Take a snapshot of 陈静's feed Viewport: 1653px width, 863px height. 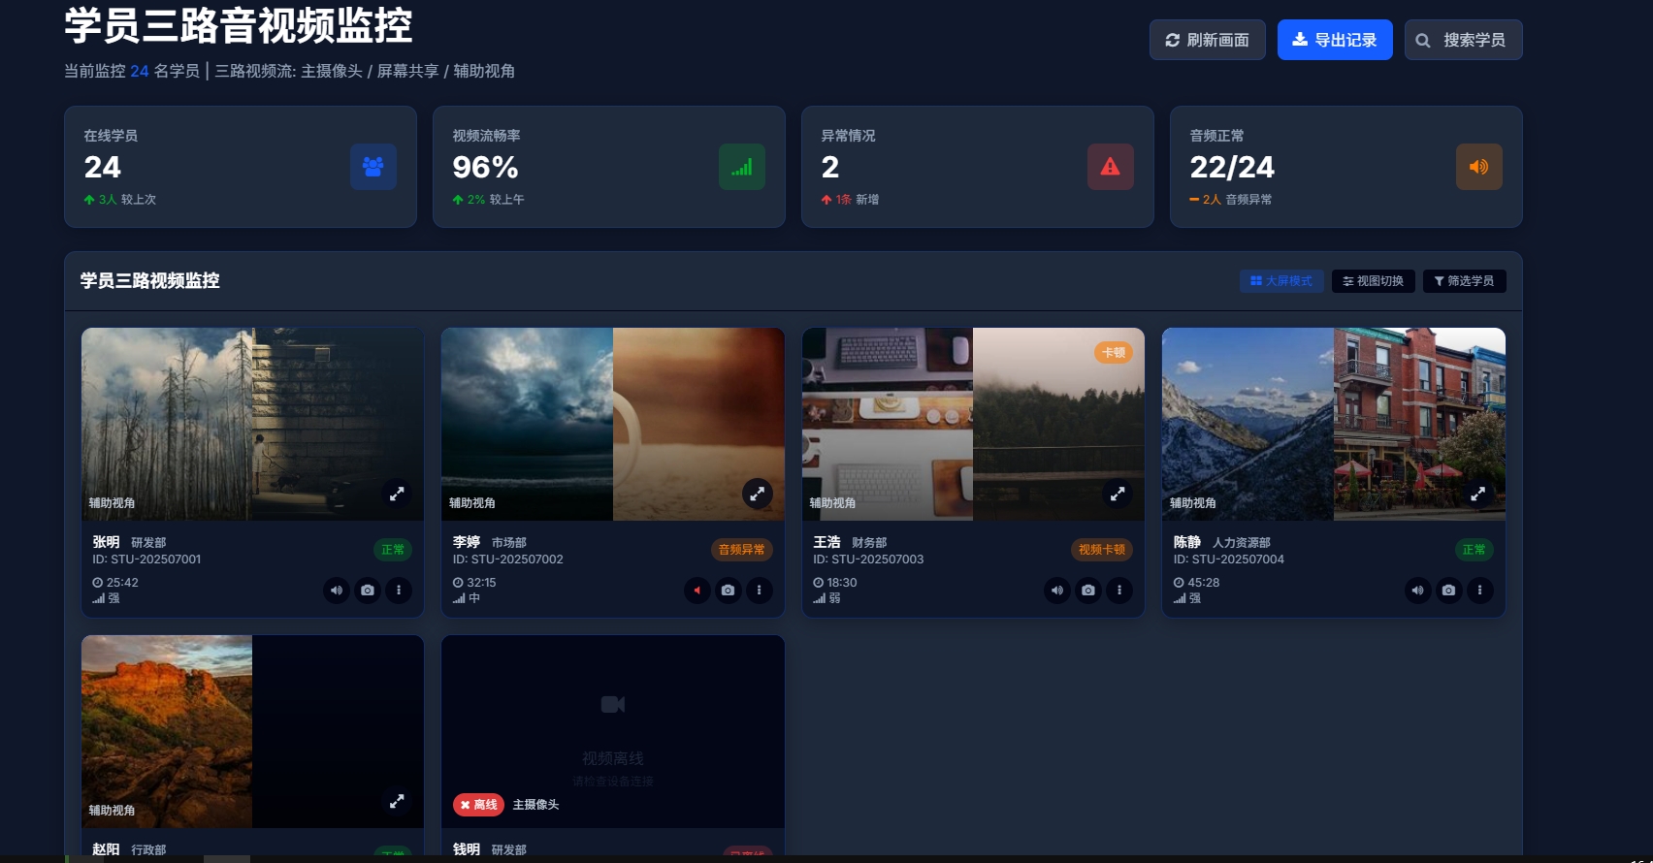click(1449, 590)
